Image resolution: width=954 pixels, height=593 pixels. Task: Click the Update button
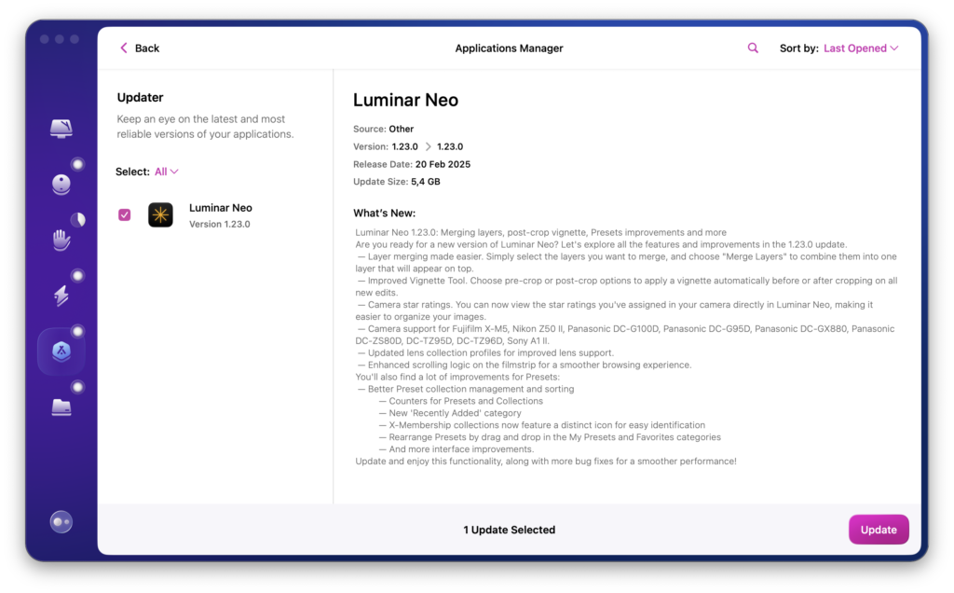tap(879, 530)
